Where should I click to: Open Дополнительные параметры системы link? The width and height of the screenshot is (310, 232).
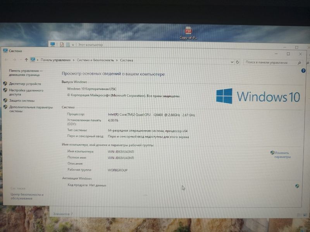pyautogui.click(x=31, y=109)
